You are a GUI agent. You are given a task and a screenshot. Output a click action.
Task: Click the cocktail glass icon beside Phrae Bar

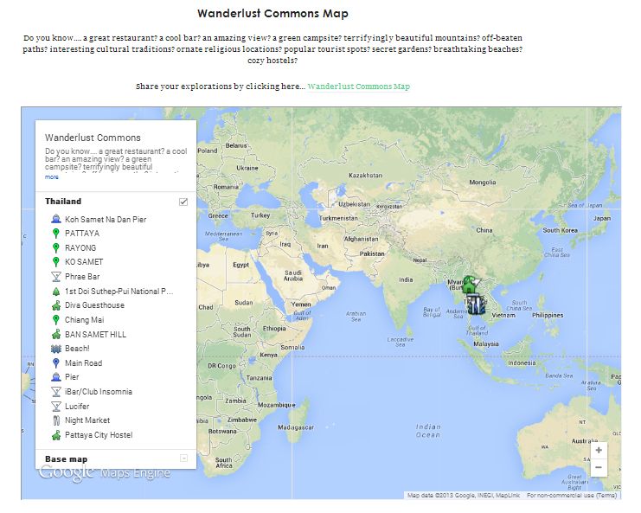click(55, 277)
